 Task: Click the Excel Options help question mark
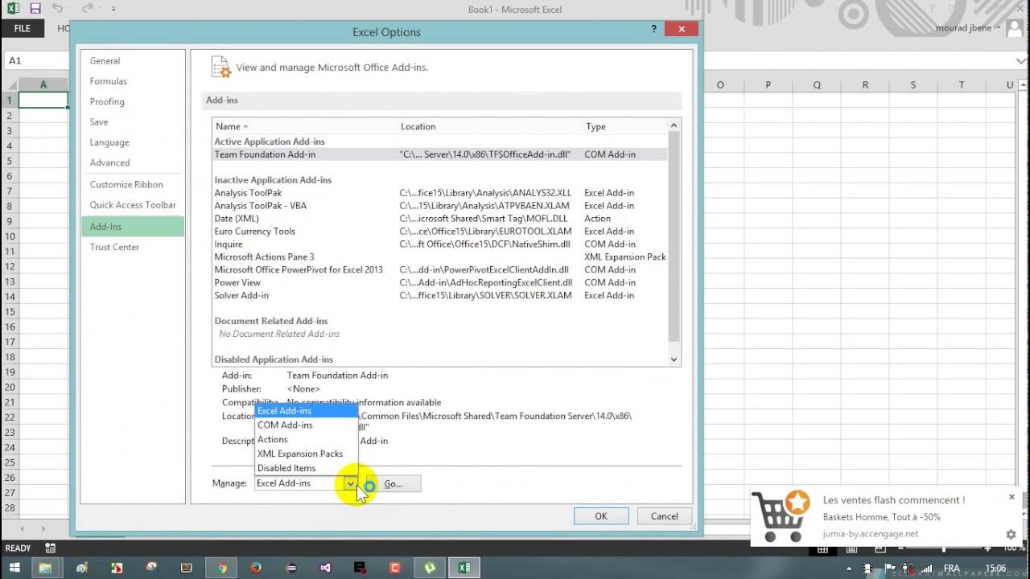[x=653, y=29]
